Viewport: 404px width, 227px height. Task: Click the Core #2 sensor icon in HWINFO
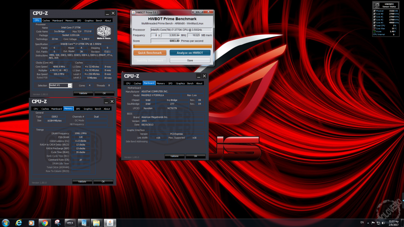374,20
